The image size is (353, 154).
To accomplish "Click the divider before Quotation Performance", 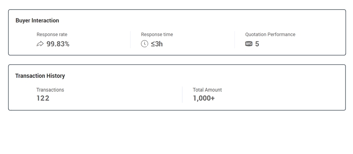I will coord(234,40).
